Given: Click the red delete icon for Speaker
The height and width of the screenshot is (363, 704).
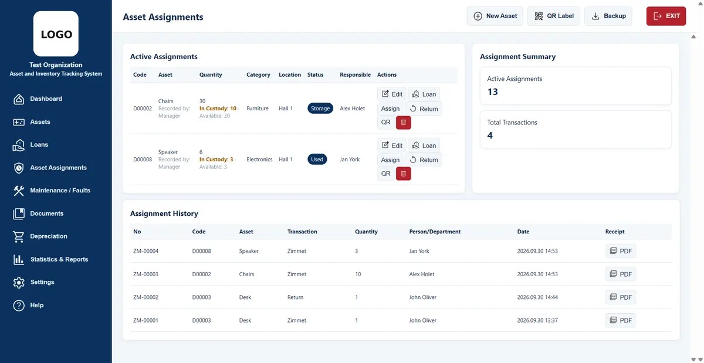Looking at the screenshot, I should (403, 174).
